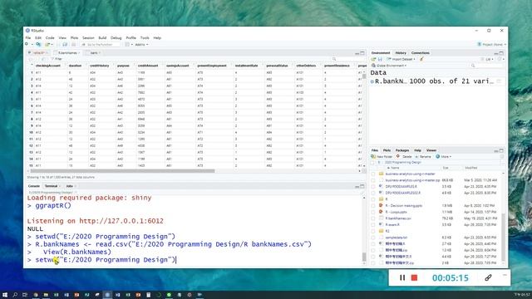Image resolution: width=532 pixels, height=299 pixels.
Task: Click load workspace icon in Environment pane
Action: [x=373, y=59]
